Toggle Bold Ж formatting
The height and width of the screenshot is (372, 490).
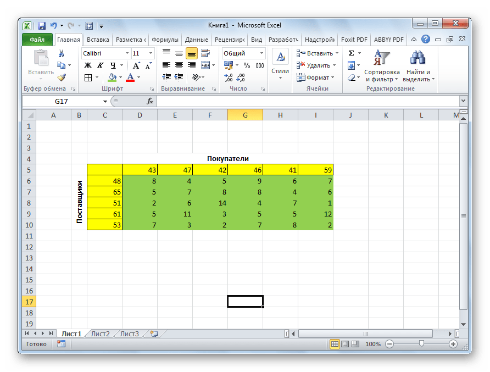click(88, 65)
